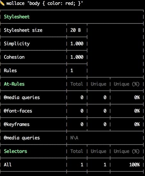Click the Selectors section heading
Viewport: 145px width, 176px height.
pos(15,151)
